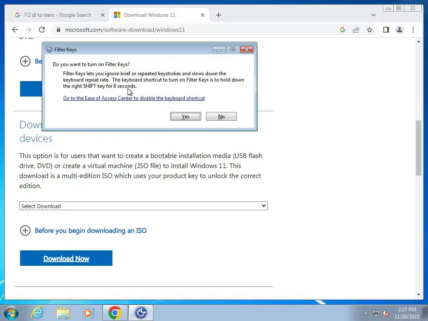
Task: Open Chrome side panel
Action: 386,30
